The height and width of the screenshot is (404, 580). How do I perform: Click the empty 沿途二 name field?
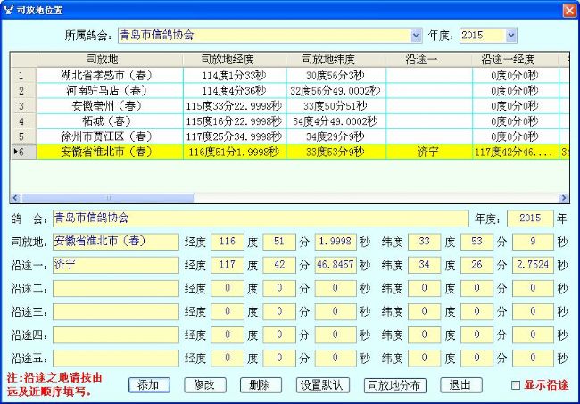tap(116, 288)
